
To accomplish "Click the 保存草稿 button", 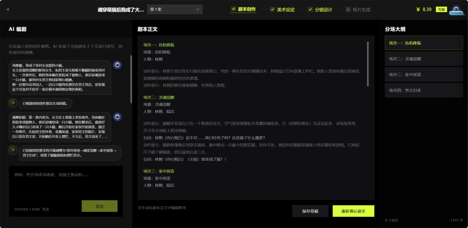I will [310, 211].
